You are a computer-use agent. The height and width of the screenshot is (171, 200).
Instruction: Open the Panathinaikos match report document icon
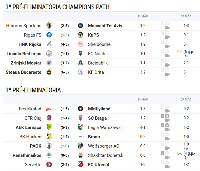(x=162, y=153)
